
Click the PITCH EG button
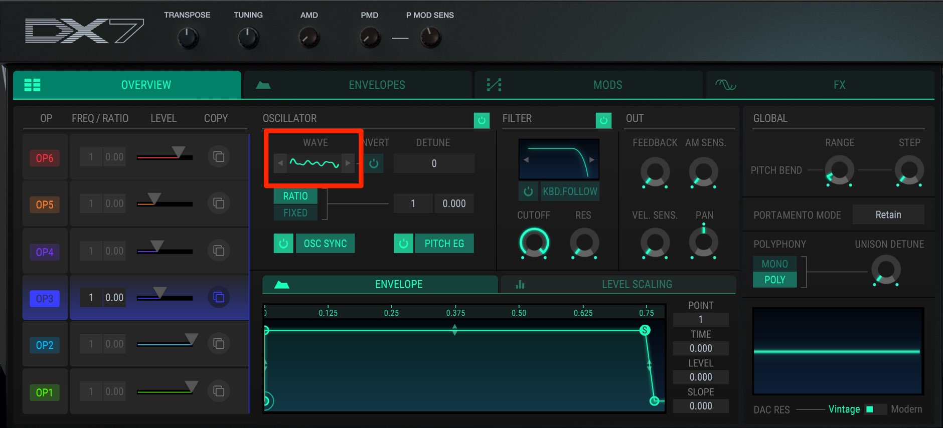[x=444, y=244]
